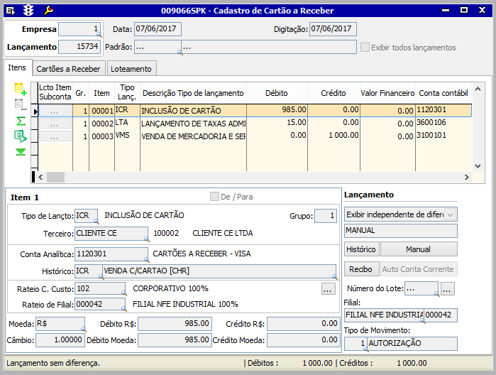
Task: Switch to the 'Loteamento' tab
Action: [x=131, y=69]
